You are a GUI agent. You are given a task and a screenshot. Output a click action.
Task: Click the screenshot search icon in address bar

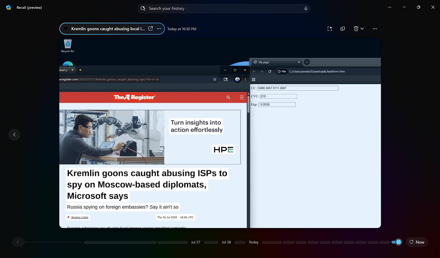(226, 79)
